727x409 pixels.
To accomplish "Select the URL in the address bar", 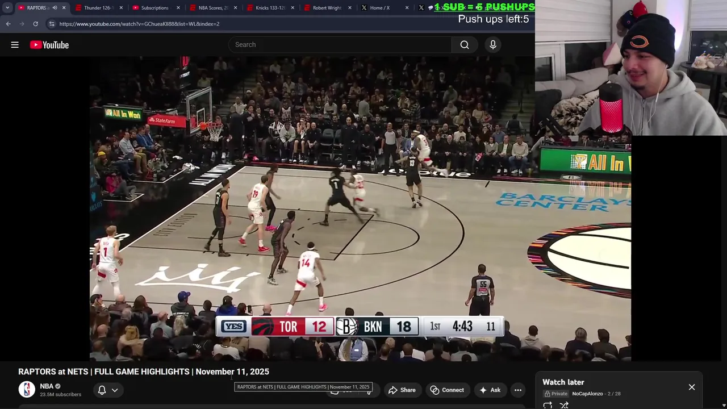I will (x=139, y=24).
